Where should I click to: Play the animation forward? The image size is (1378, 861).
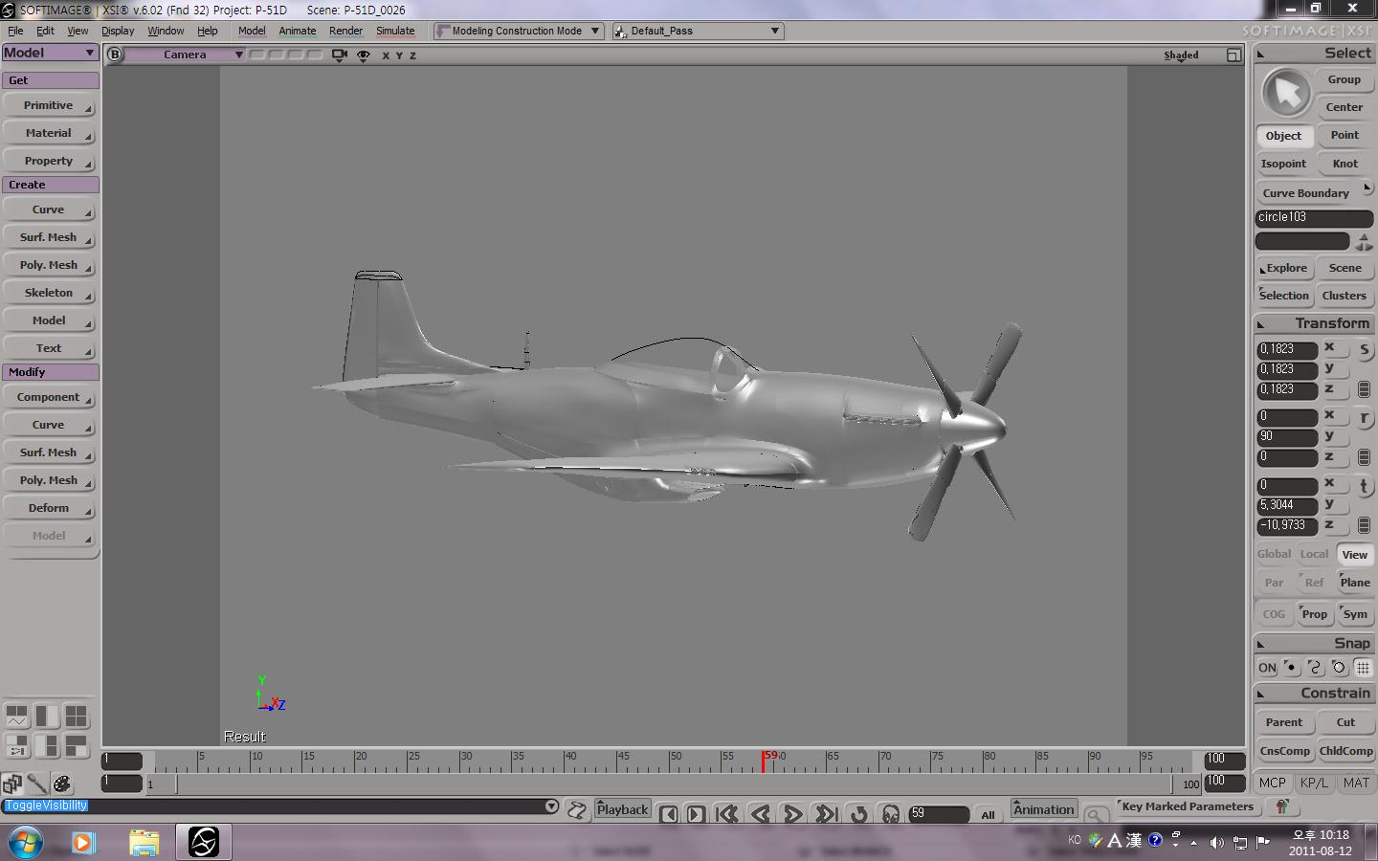click(793, 813)
